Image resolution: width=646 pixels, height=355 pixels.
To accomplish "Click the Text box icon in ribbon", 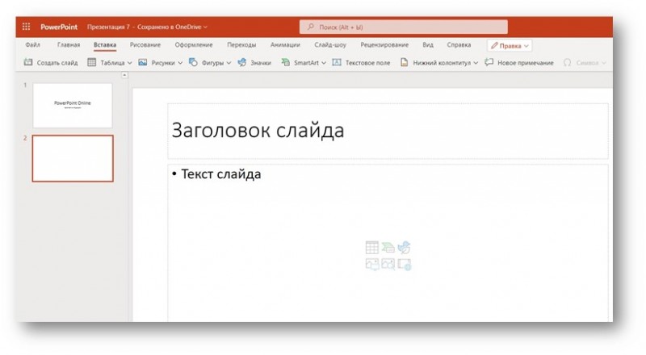I will [337, 62].
